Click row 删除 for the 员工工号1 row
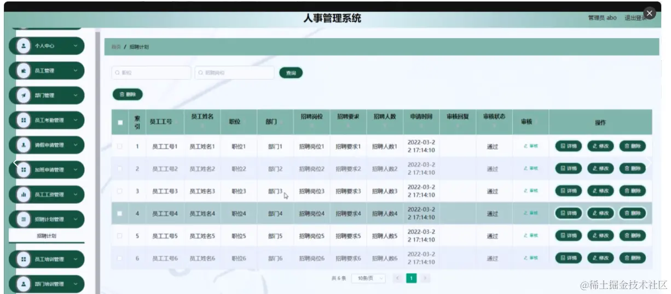Screen dimensions: 671x294 [633, 146]
